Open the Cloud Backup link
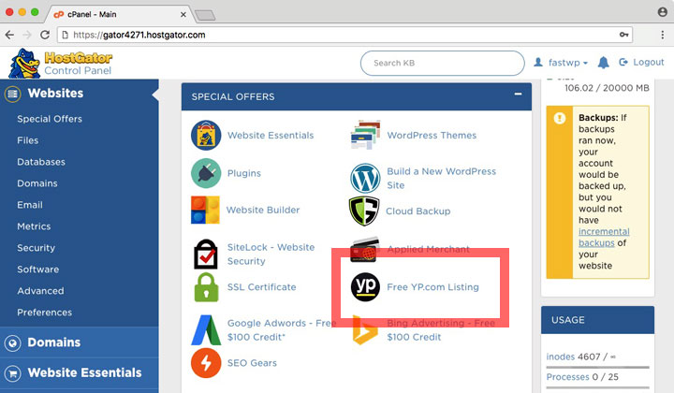 (418, 211)
